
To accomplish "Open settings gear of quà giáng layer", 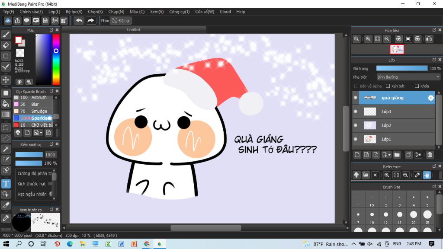I will pos(430,98).
